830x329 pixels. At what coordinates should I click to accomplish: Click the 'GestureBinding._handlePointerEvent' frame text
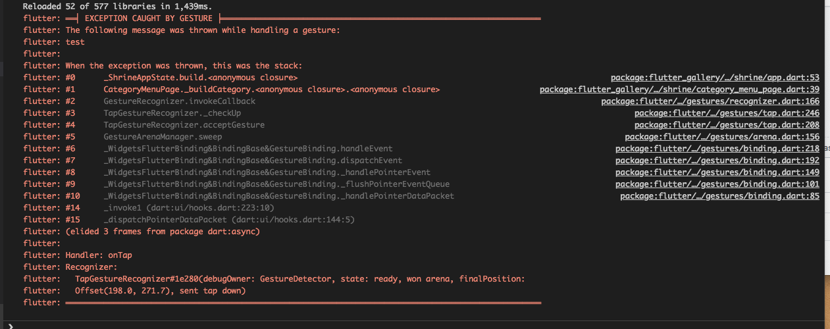[x=267, y=172]
